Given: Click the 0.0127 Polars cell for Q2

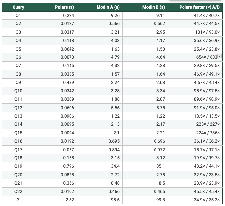Looking at the screenshot, I should [x=56, y=24].
